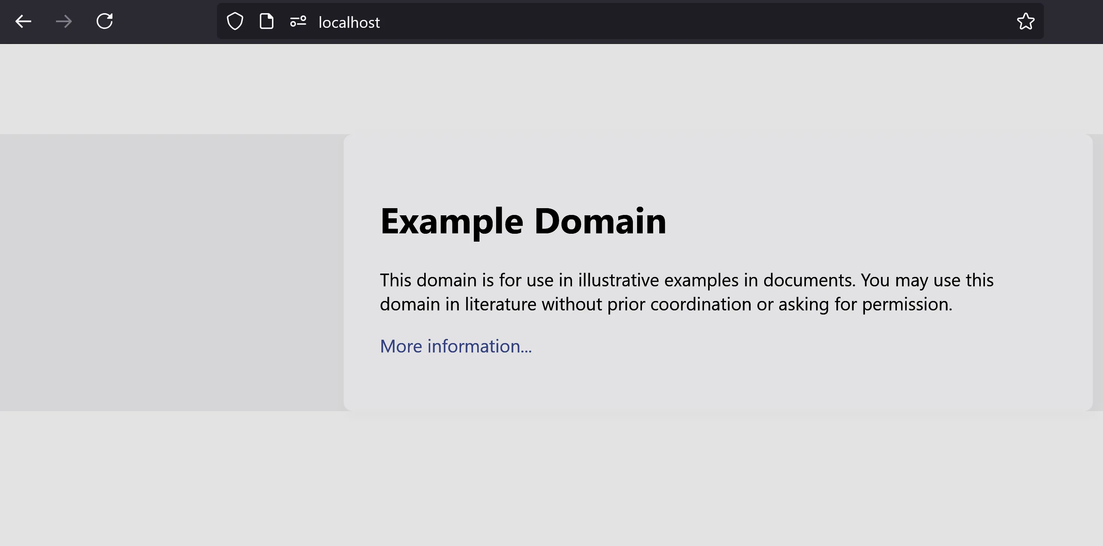
Task: Click the word Domain in heading
Action: [600, 221]
